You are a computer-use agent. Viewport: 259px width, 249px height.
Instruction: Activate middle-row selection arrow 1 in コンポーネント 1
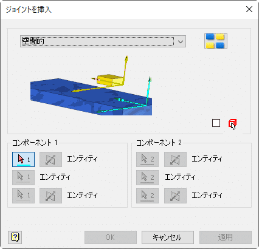[23, 177]
